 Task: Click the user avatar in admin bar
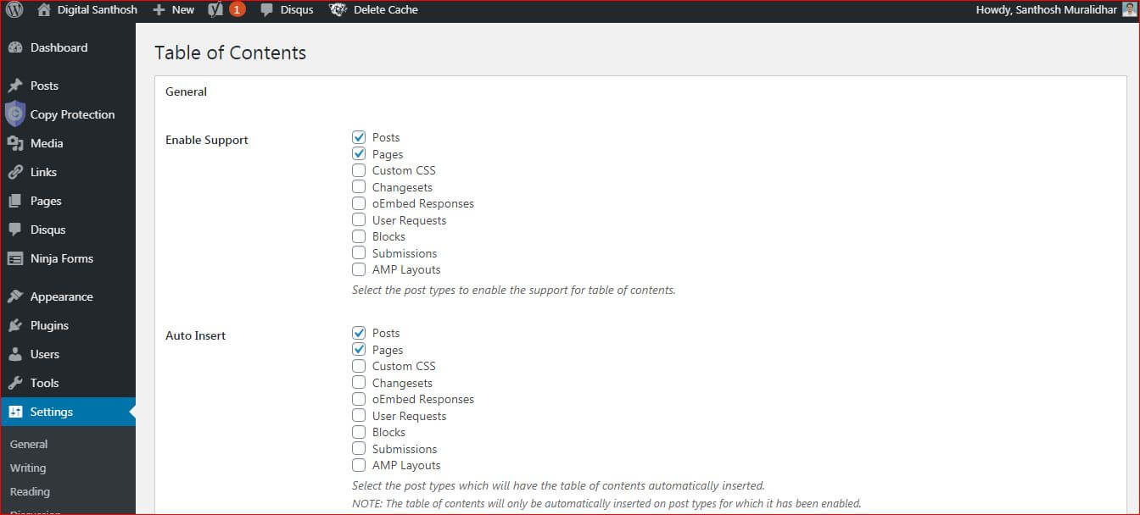coord(1129,10)
